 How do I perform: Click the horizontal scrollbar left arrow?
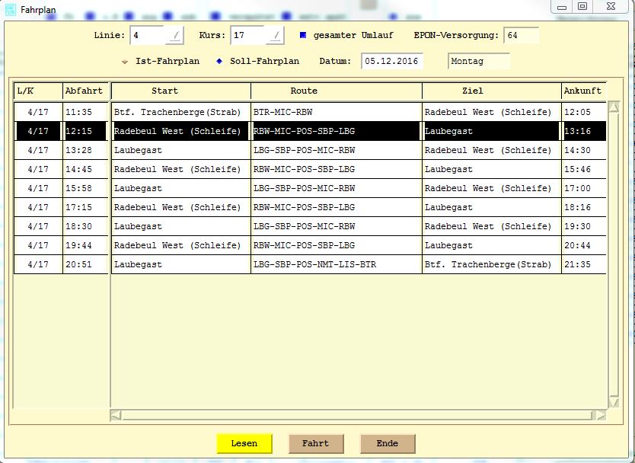coord(116,415)
